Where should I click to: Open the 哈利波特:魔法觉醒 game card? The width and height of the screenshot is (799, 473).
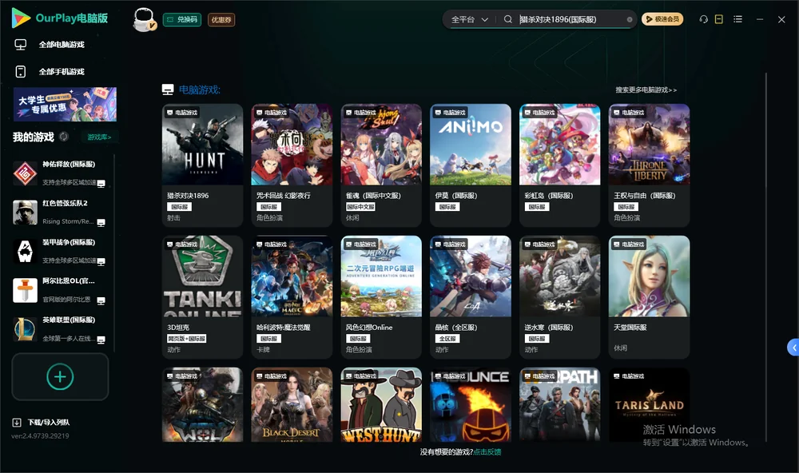292,297
